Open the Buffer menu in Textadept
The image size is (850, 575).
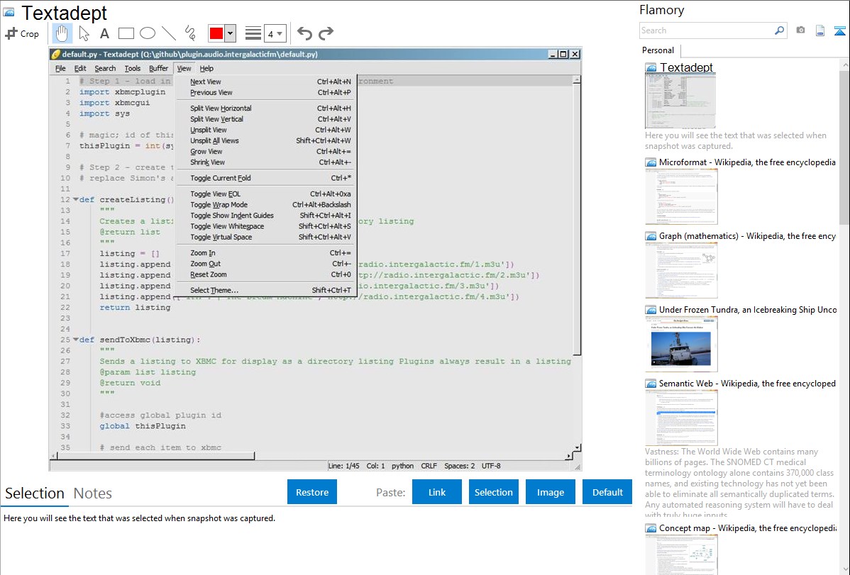158,68
